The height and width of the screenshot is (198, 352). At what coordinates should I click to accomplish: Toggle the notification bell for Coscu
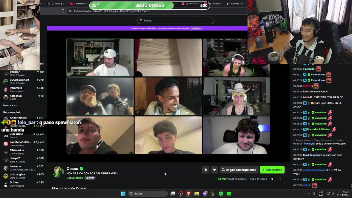205,170
